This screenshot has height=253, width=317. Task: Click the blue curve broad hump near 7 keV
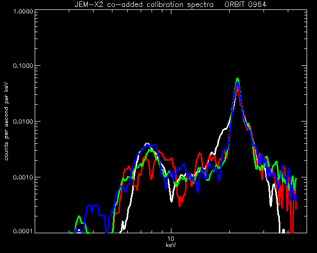click(149, 146)
